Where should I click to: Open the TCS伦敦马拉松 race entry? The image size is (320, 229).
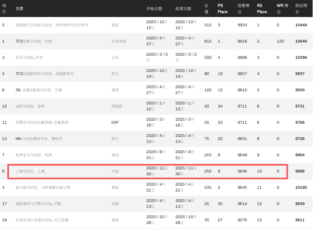tap(34, 41)
